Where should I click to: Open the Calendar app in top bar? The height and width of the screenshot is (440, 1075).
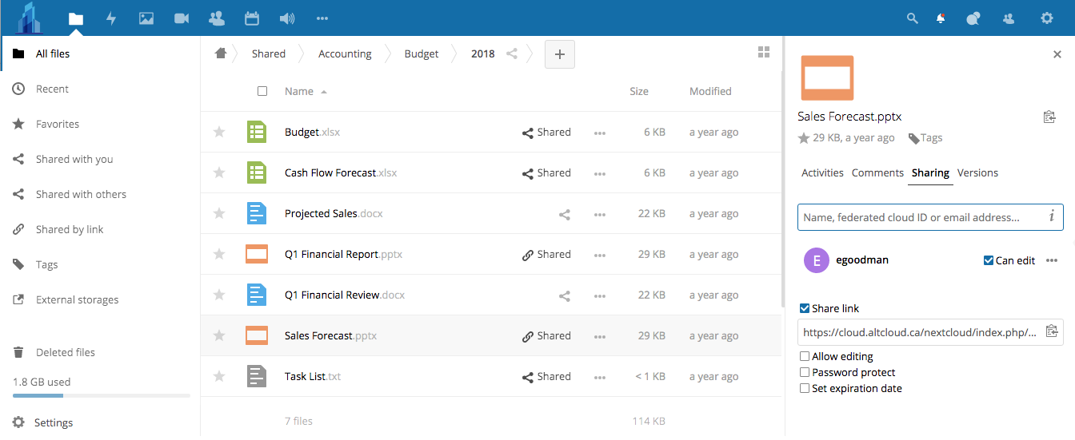(x=251, y=18)
